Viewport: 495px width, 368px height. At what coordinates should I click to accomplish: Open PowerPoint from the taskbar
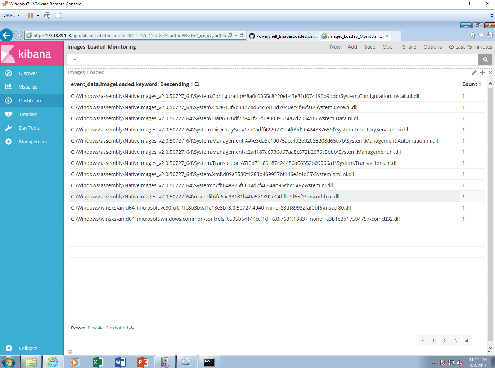(x=143, y=362)
